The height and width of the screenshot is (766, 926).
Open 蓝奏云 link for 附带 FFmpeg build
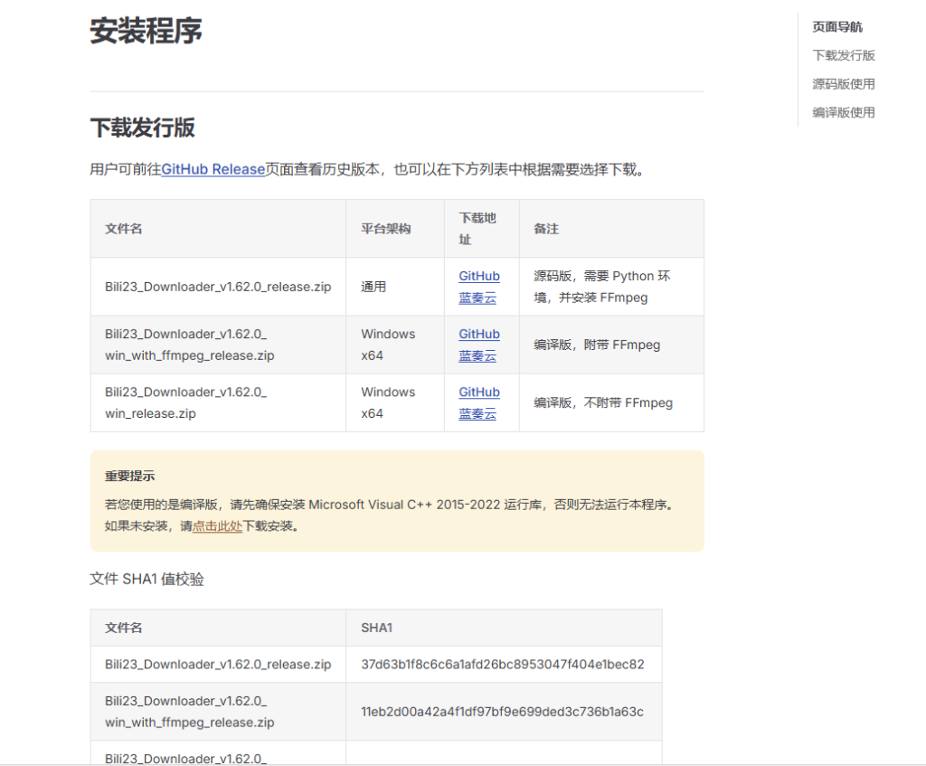point(477,355)
